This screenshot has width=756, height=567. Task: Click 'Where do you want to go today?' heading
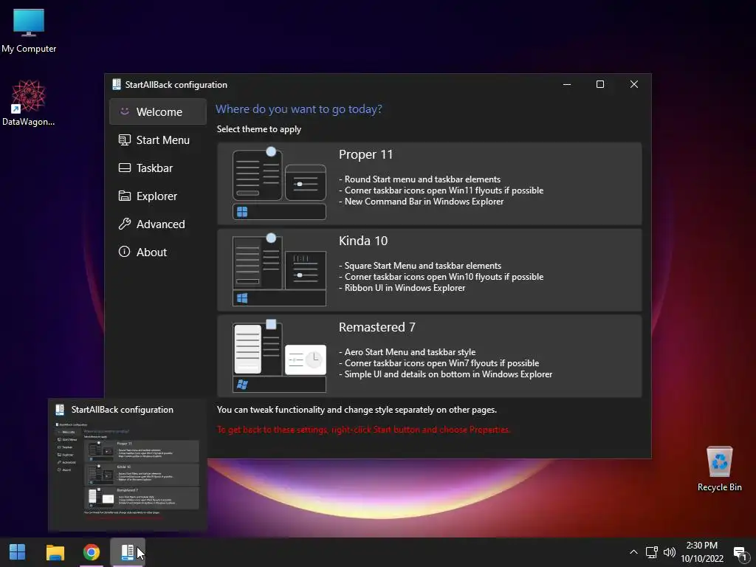pyautogui.click(x=298, y=109)
